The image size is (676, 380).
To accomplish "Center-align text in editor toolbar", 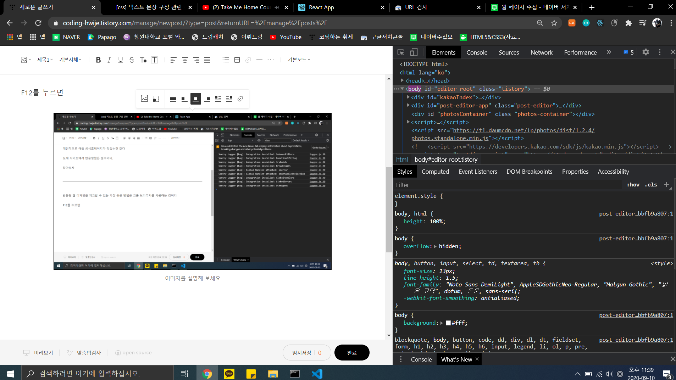I will (185, 60).
